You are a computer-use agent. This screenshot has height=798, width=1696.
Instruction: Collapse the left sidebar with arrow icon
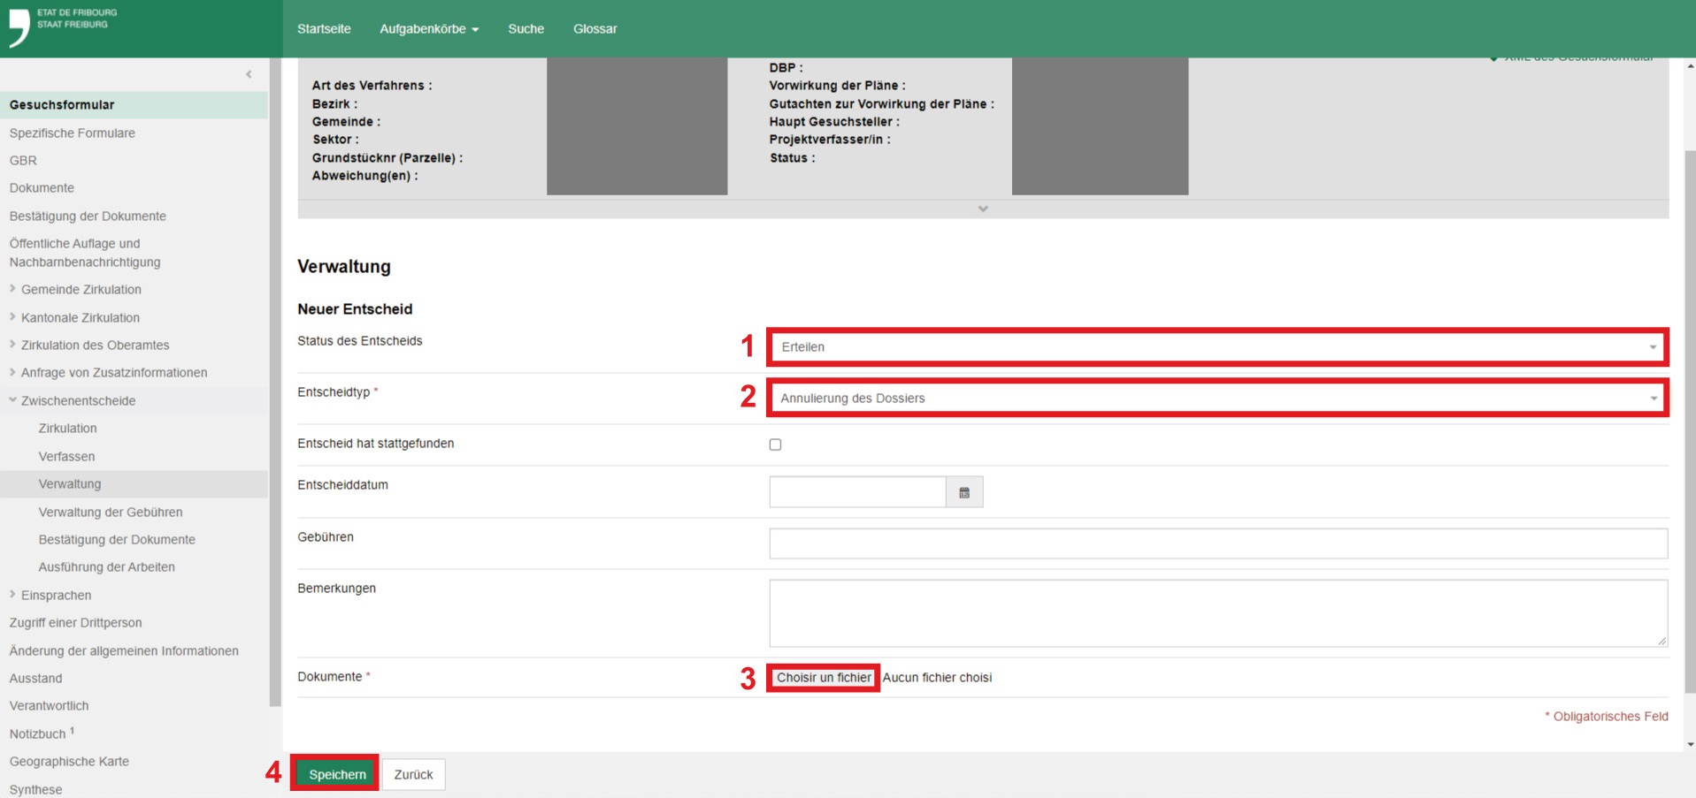[249, 74]
